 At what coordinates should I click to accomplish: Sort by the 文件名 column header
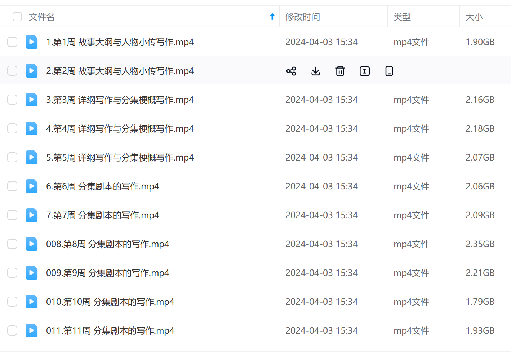[x=42, y=17]
